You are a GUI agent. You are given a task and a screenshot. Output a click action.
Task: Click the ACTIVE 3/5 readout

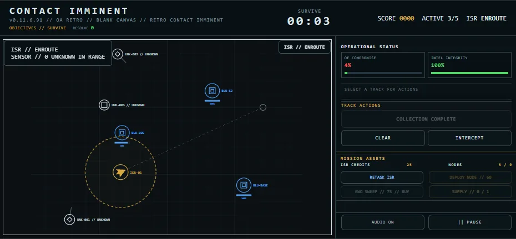[441, 18]
